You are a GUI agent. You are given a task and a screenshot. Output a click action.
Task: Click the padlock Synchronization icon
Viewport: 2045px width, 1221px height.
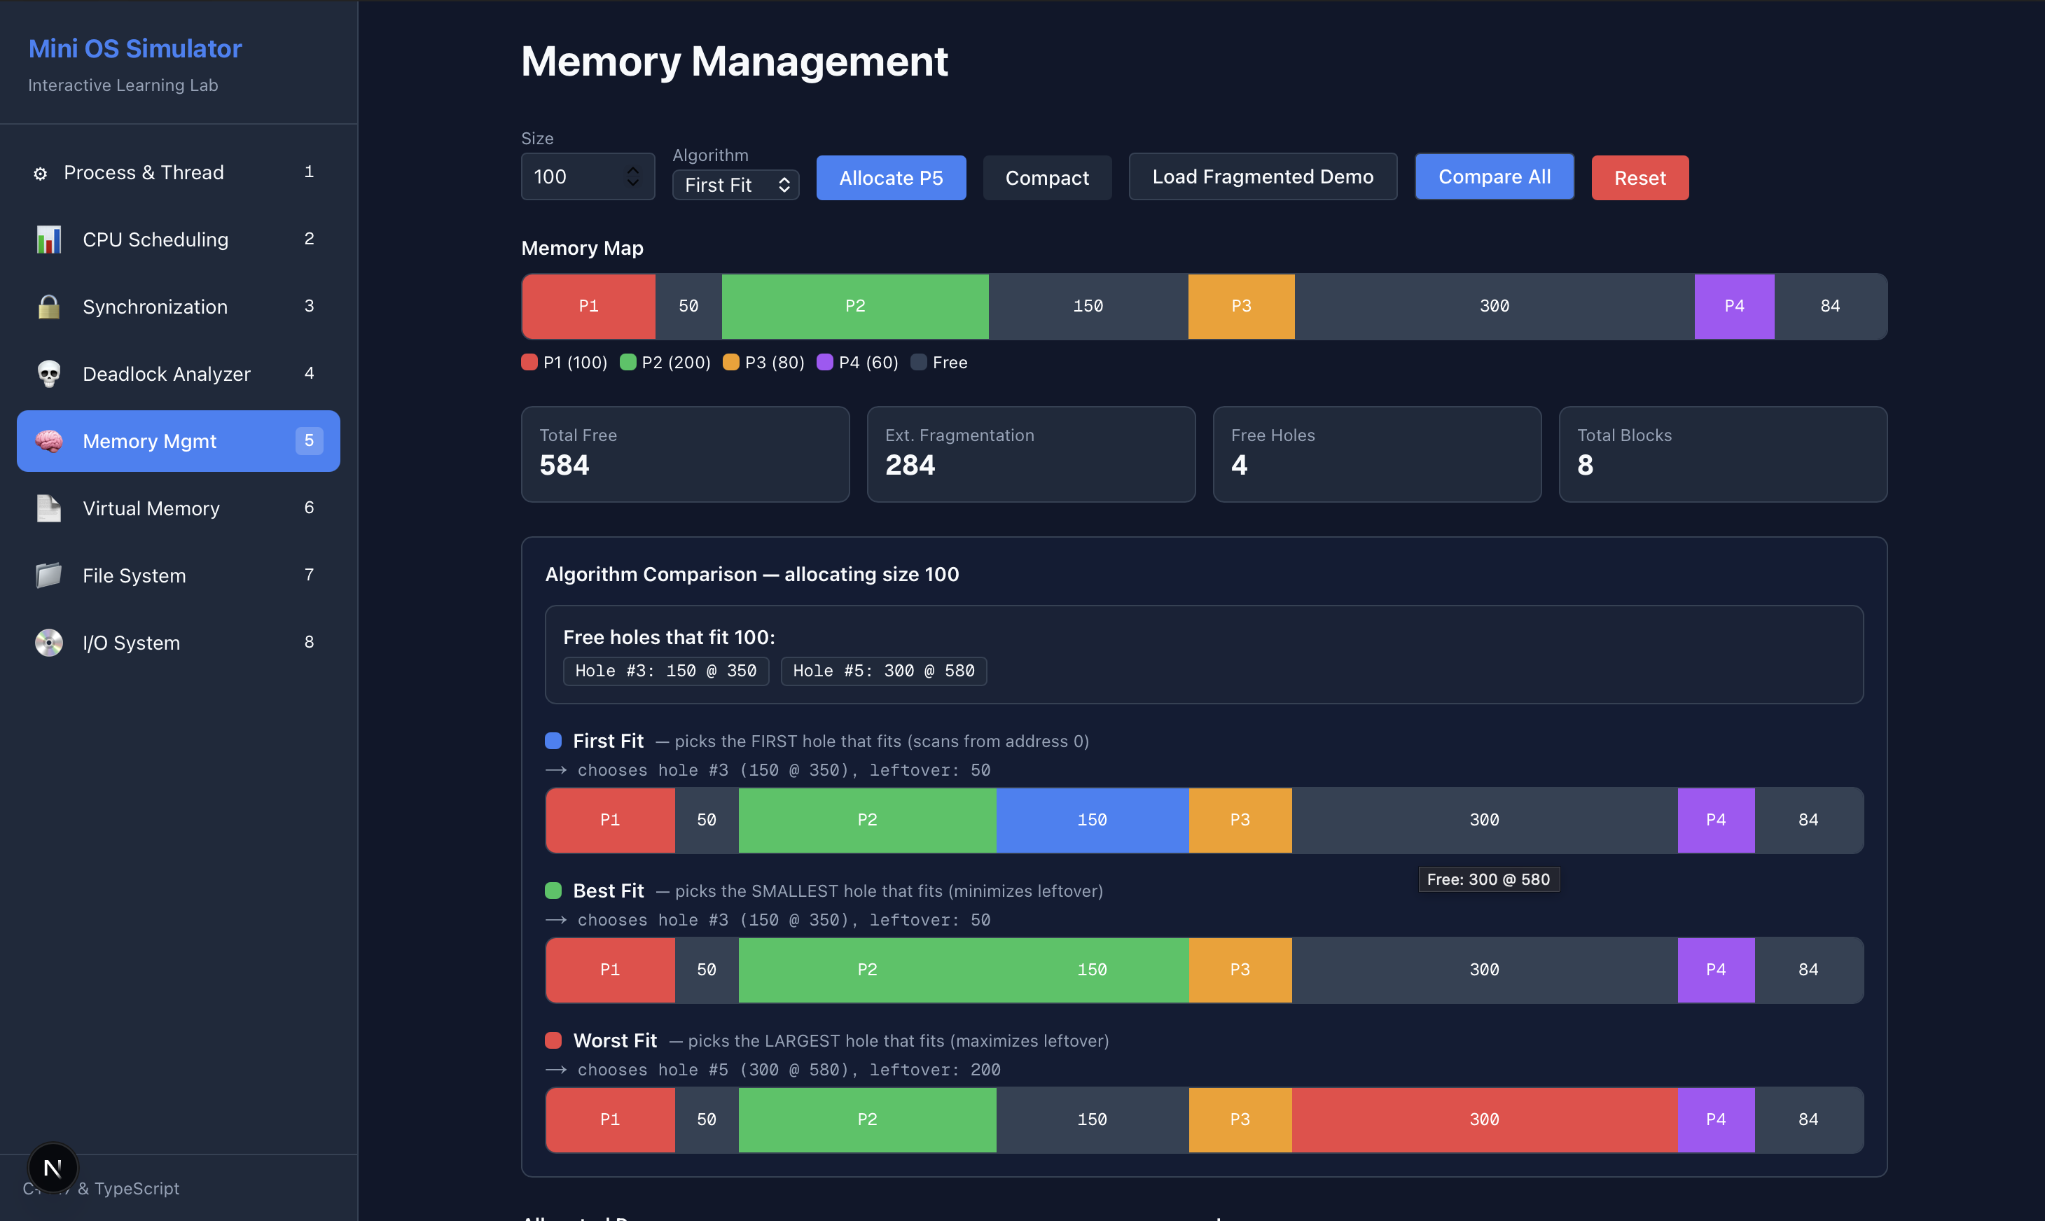pyautogui.click(x=48, y=307)
